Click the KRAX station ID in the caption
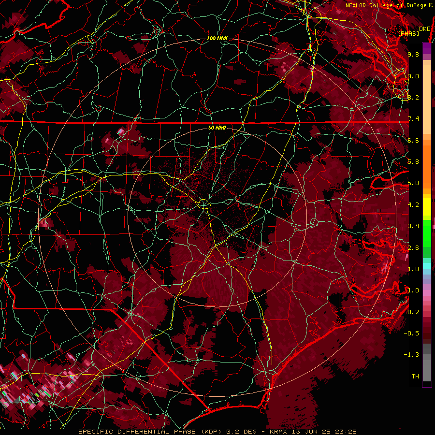435x435 pixels. (279, 432)
